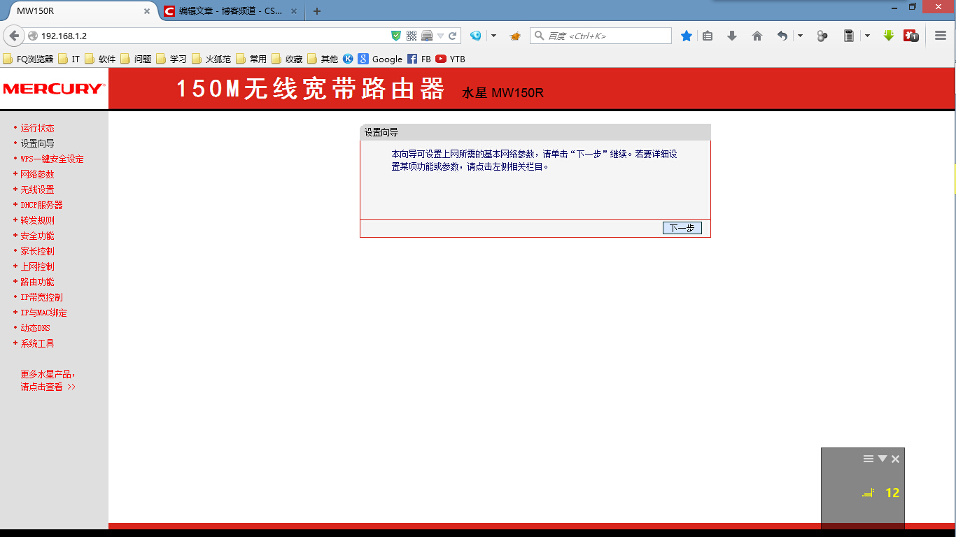Open the bookmarks list icon beside star
Screen dimensions: 956x537
click(708, 36)
